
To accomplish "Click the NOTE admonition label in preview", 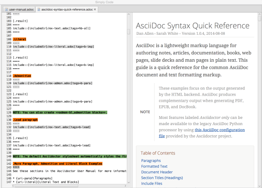I will coord(145,112).
